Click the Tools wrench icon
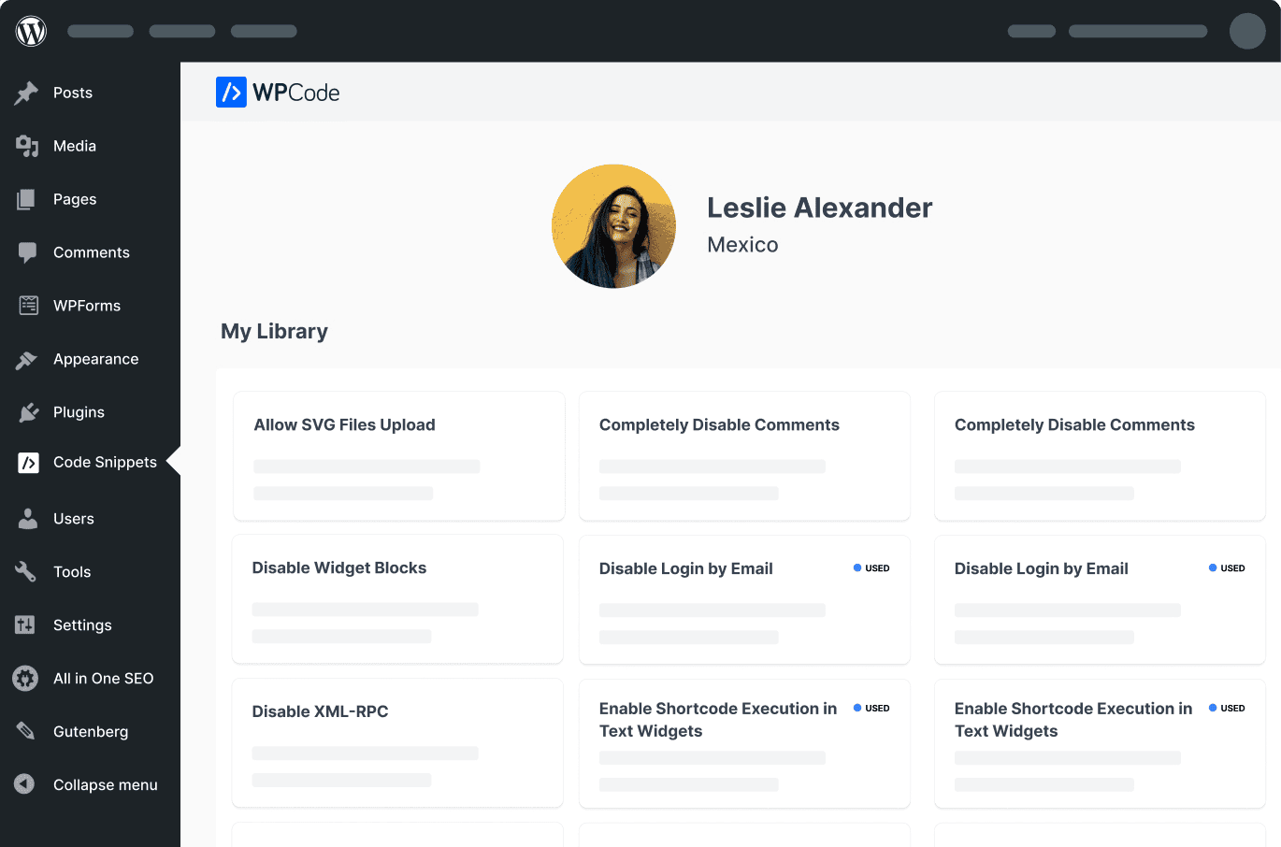This screenshot has width=1281, height=847. pyautogui.click(x=26, y=572)
